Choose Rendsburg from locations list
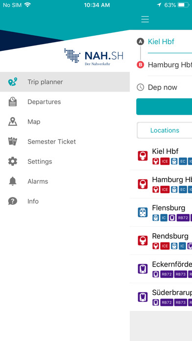Screen dimensions: 192x341 tap(161, 241)
